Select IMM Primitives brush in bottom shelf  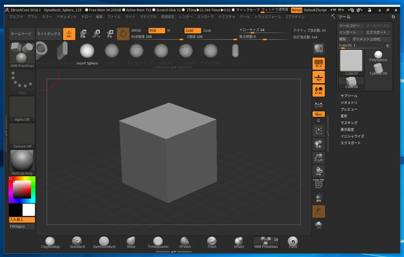pyautogui.click(x=266, y=243)
